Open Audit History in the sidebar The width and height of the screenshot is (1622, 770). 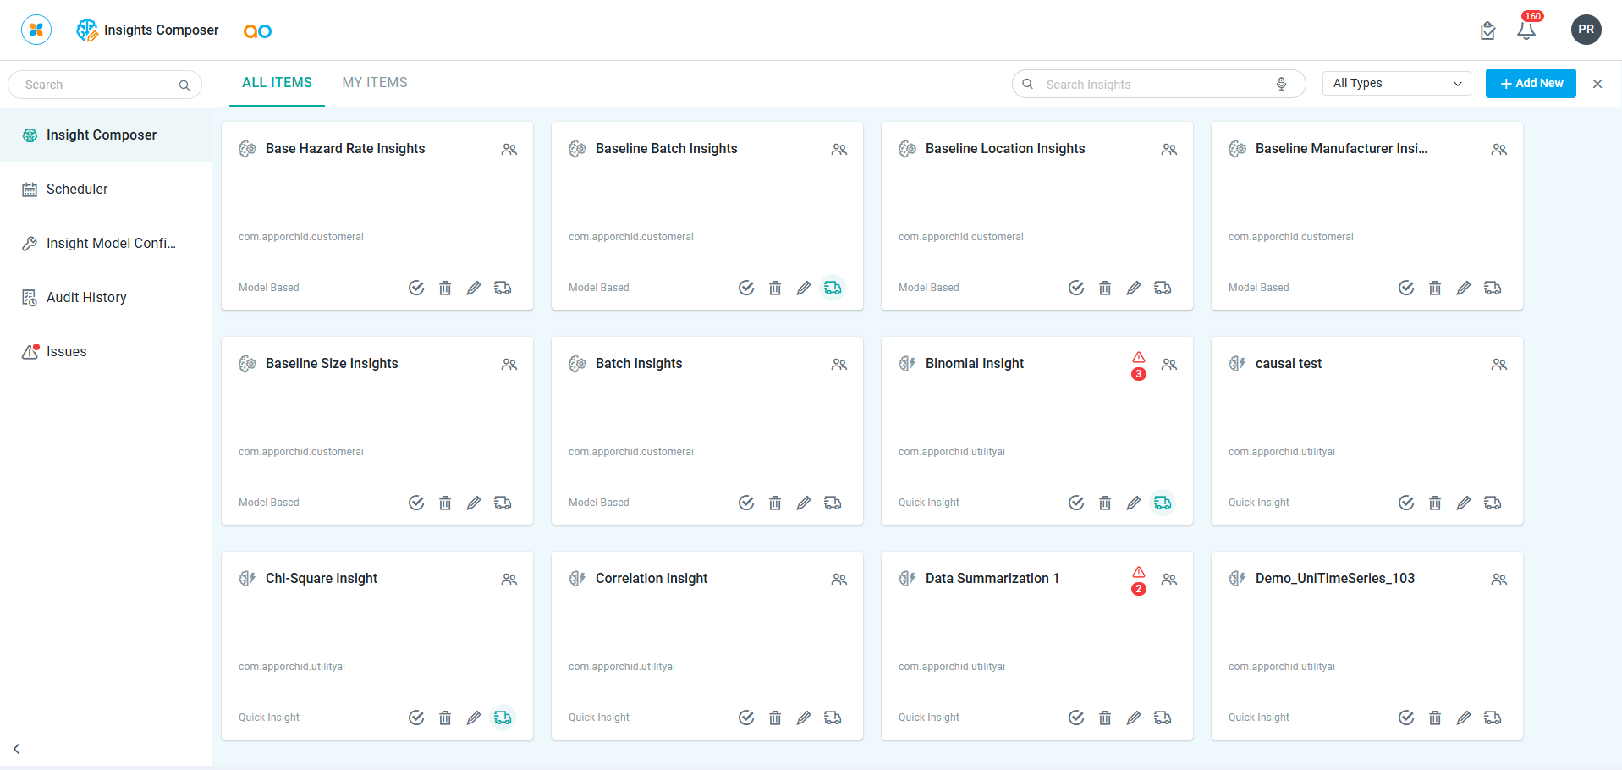pyautogui.click(x=86, y=297)
